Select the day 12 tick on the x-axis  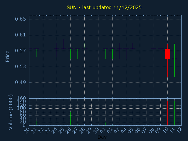pyautogui.click(x=179, y=130)
